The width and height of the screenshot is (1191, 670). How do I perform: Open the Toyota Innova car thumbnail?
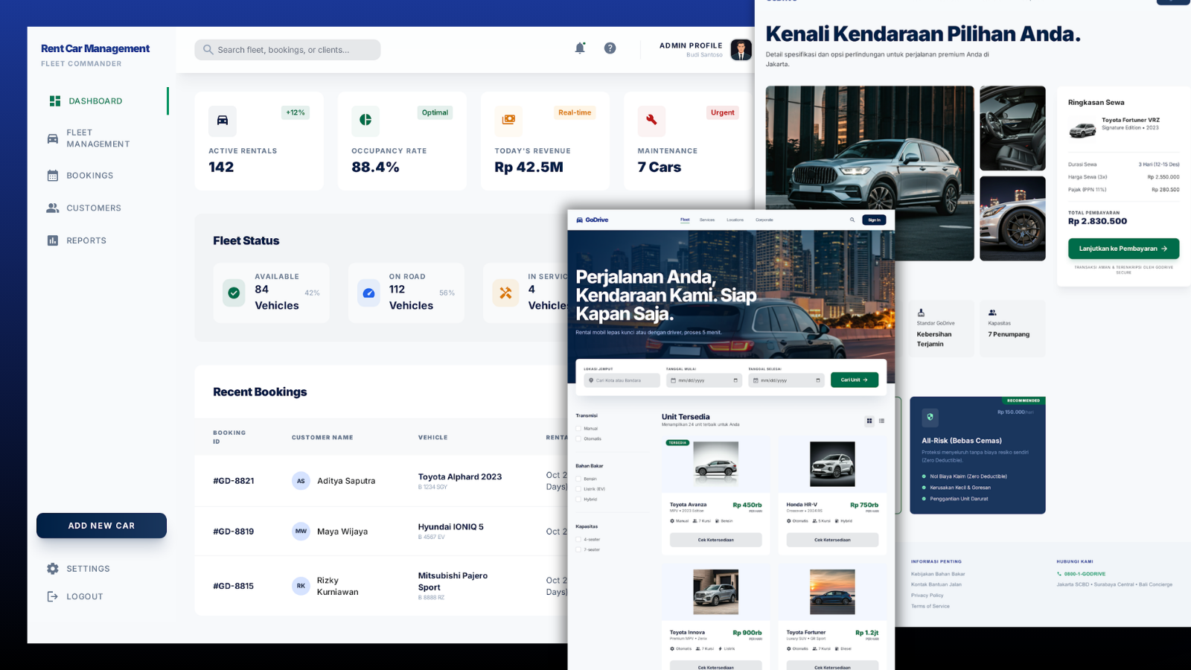pyautogui.click(x=716, y=592)
